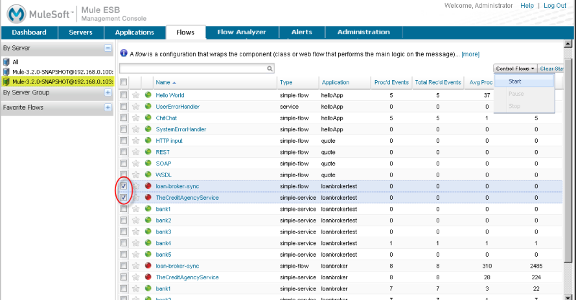Viewport: 576px width, 300px height.
Task: Choose Start from the Control Flows menu
Action: coord(515,81)
